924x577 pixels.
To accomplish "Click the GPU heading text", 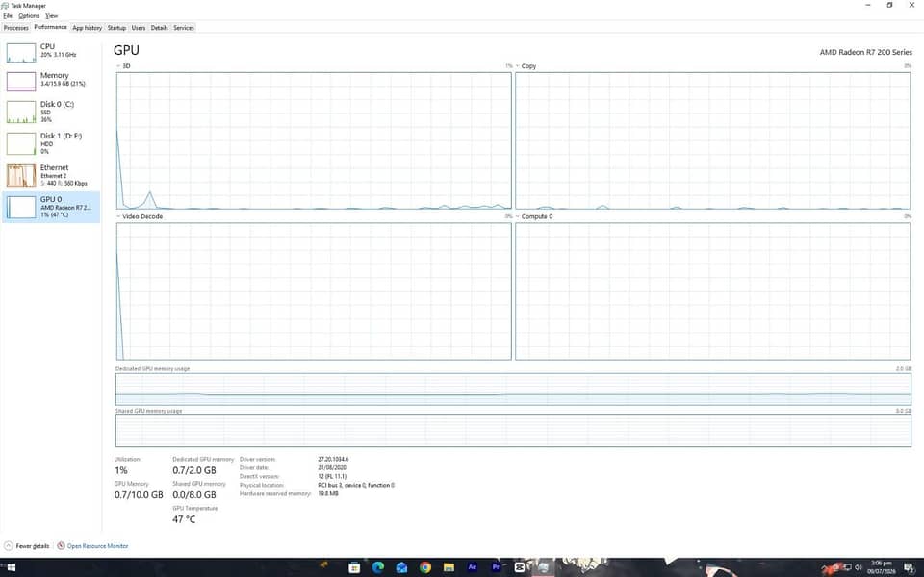I will [x=126, y=50].
